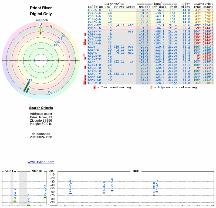Click co-channel warning icon beside K09XY-D
216x208 pixels.
tap(86, 35)
